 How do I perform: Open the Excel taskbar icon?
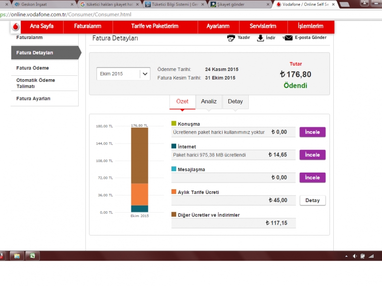(32, 256)
